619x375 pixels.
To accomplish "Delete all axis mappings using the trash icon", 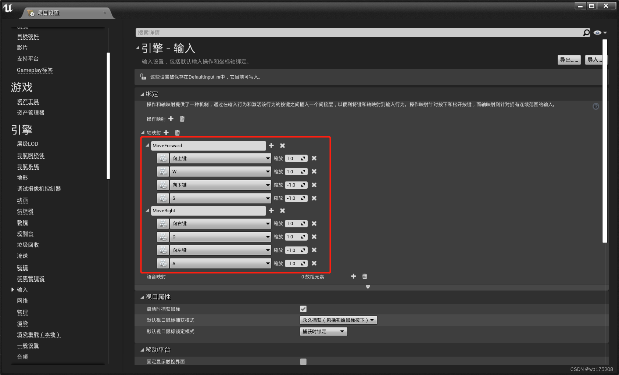I will point(177,133).
